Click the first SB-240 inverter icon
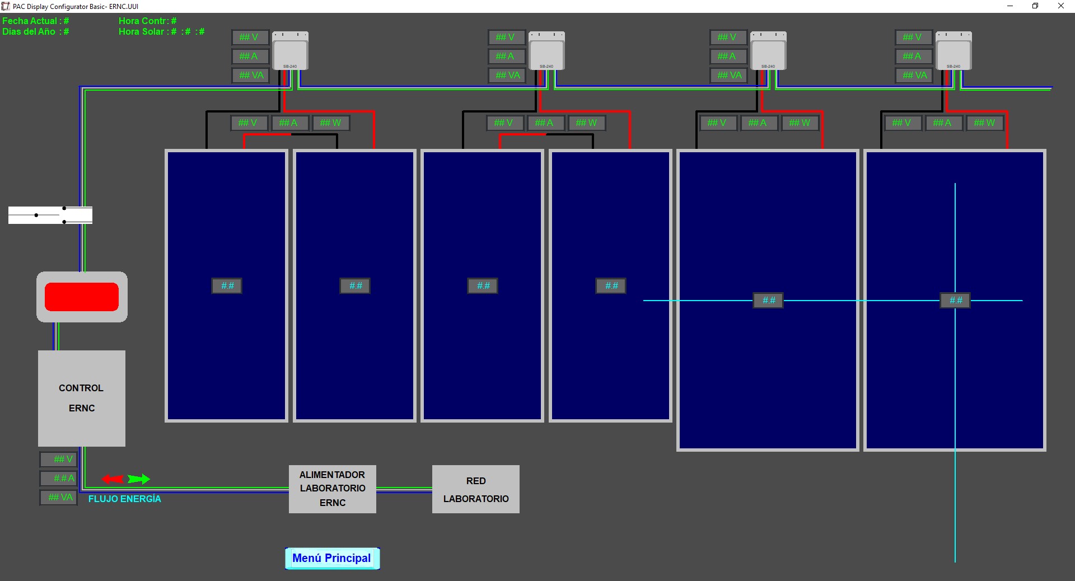Screen dimensions: 1075x581 click(290, 51)
